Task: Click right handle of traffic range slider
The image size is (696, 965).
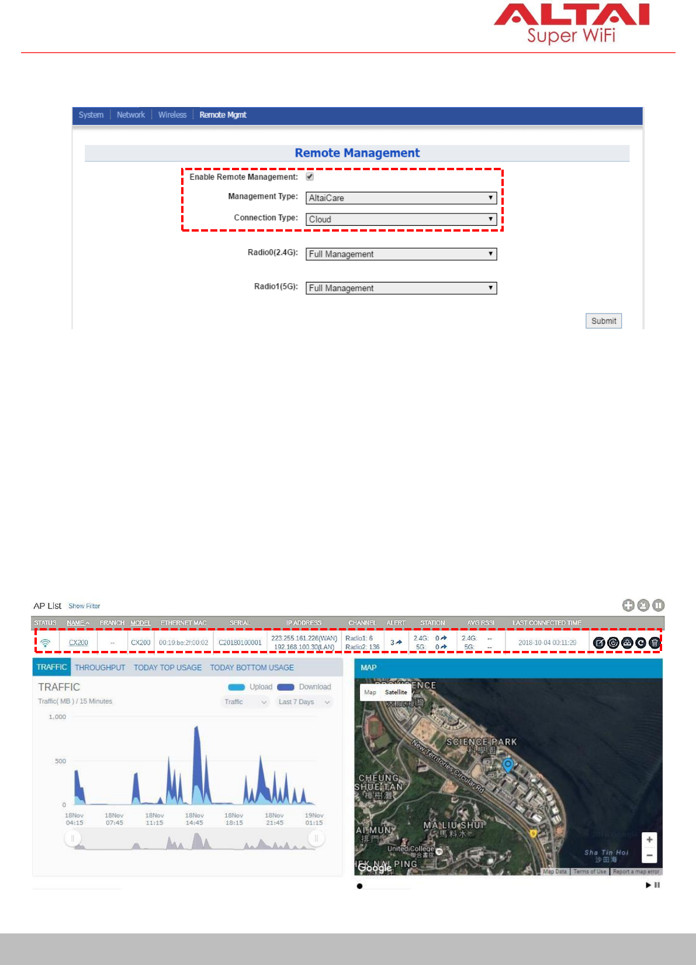Action: (316, 839)
